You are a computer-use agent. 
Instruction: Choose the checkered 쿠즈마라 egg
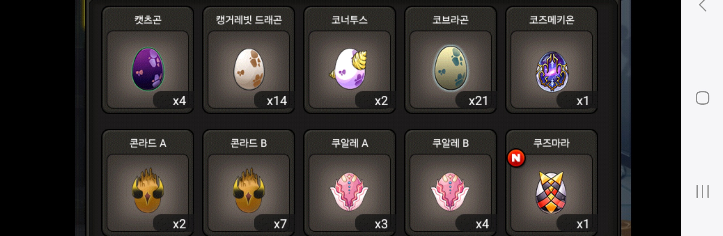pos(551,192)
